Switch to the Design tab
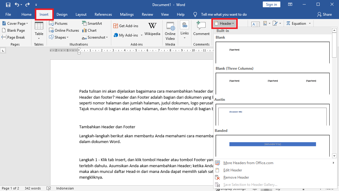This screenshot has height=191, width=339. [x=62, y=14]
